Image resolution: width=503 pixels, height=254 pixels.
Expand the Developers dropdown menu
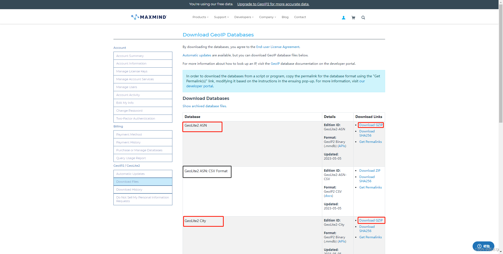244,17
